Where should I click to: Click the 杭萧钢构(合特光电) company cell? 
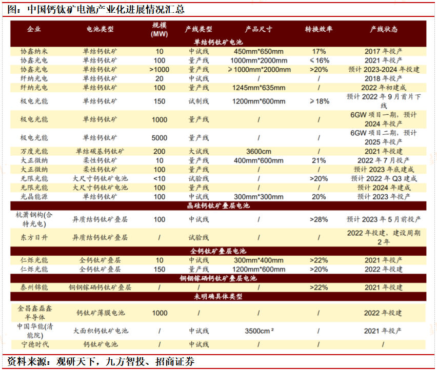pyautogui.click(x=34, y=219)
